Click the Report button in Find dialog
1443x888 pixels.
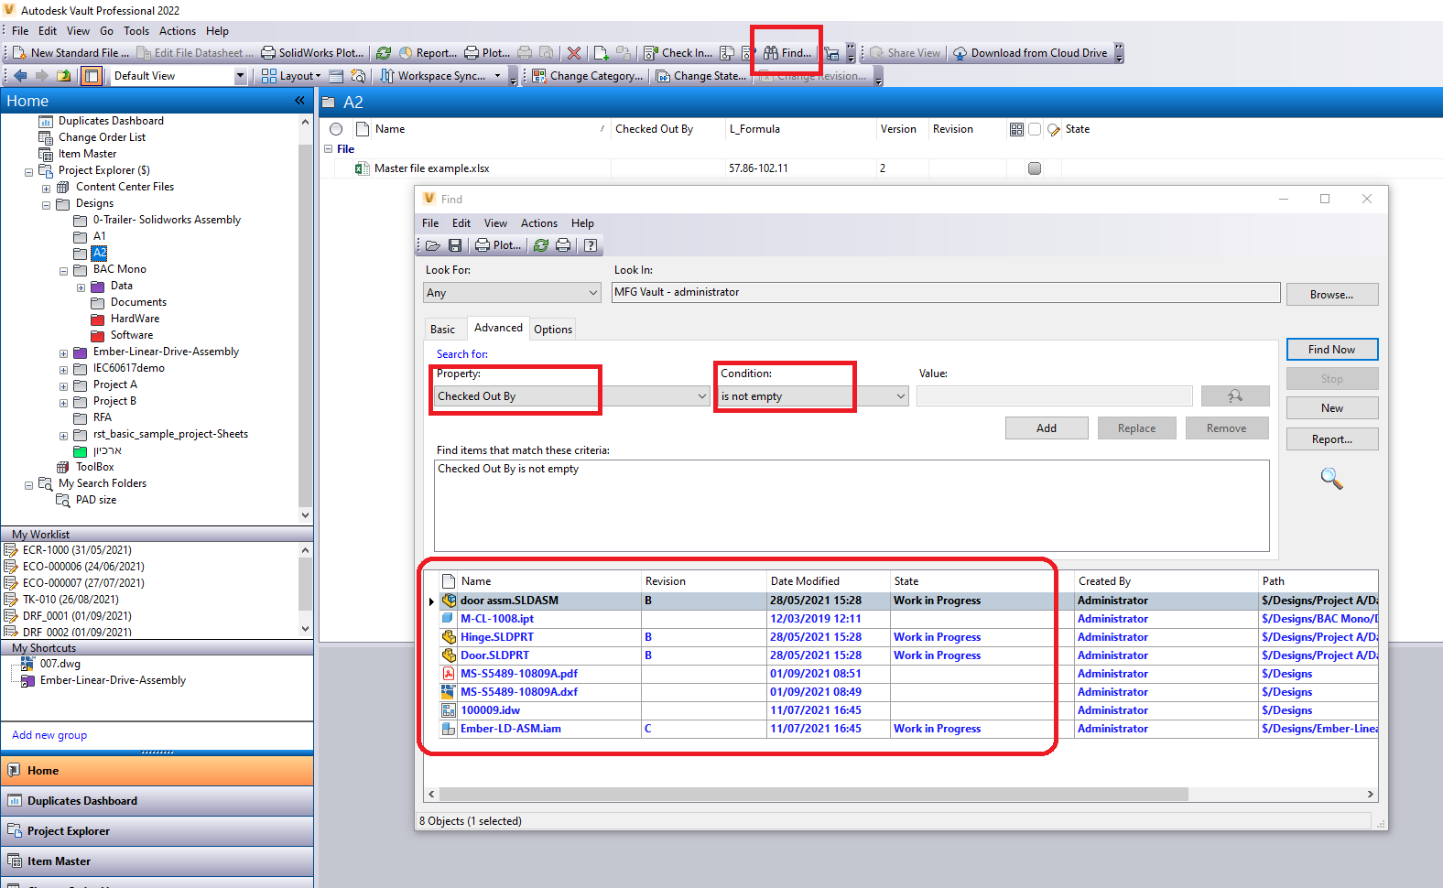pos(1331,439)
